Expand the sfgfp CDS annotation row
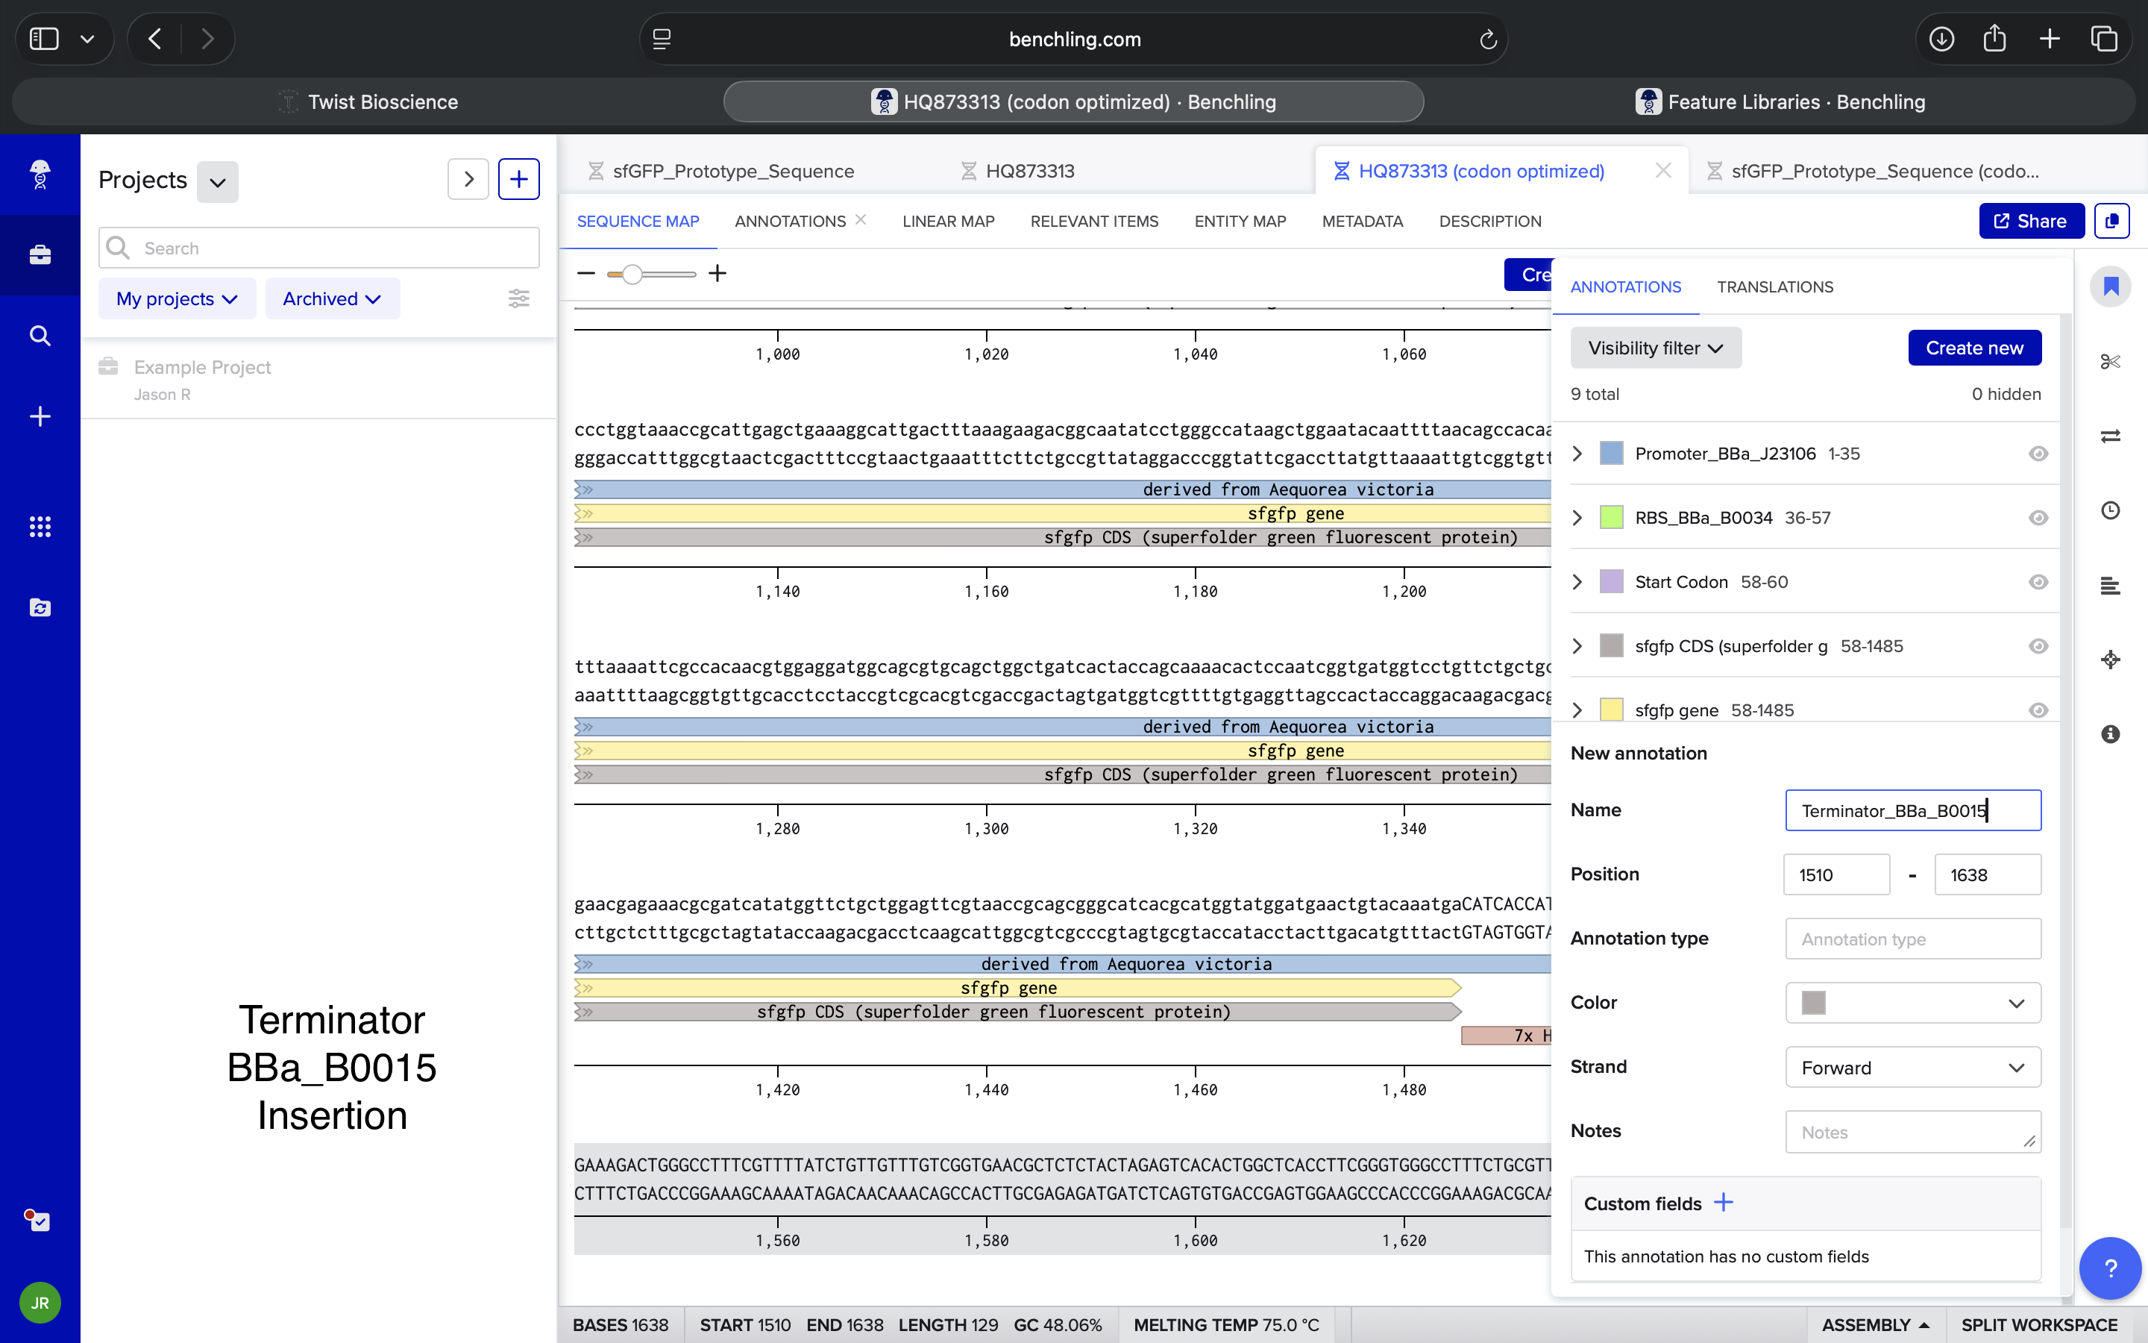The height and width of the screenshot is (1343, 2148). (x=1577, y=645)
